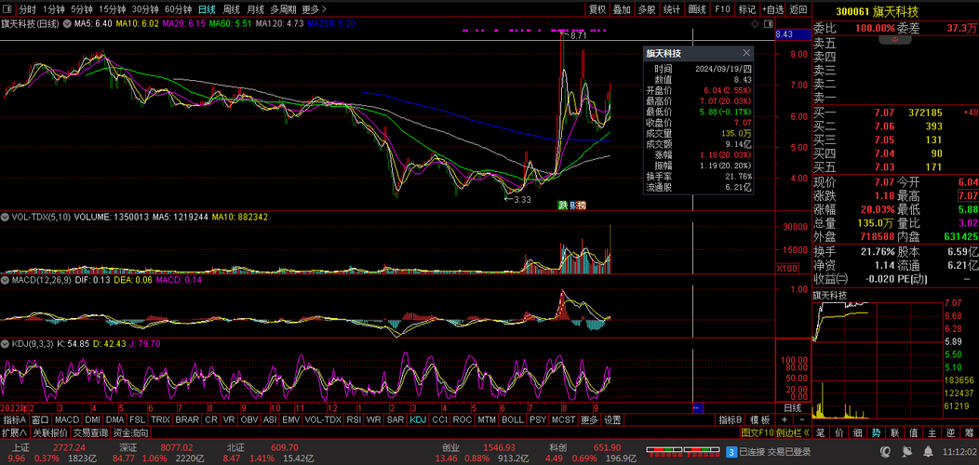Click the 上证 index value 2727.24
This screenshot has width=979, height=465.
click(x=68, y=447)
